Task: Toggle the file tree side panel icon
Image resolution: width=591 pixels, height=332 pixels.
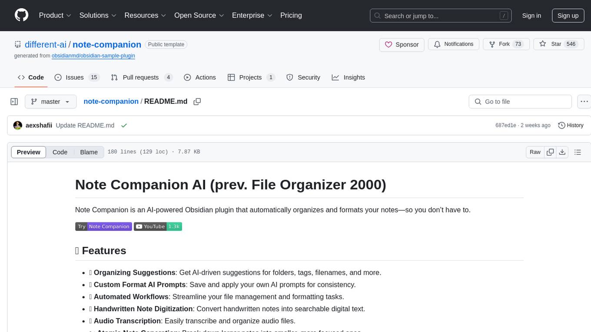Action: 14,102
